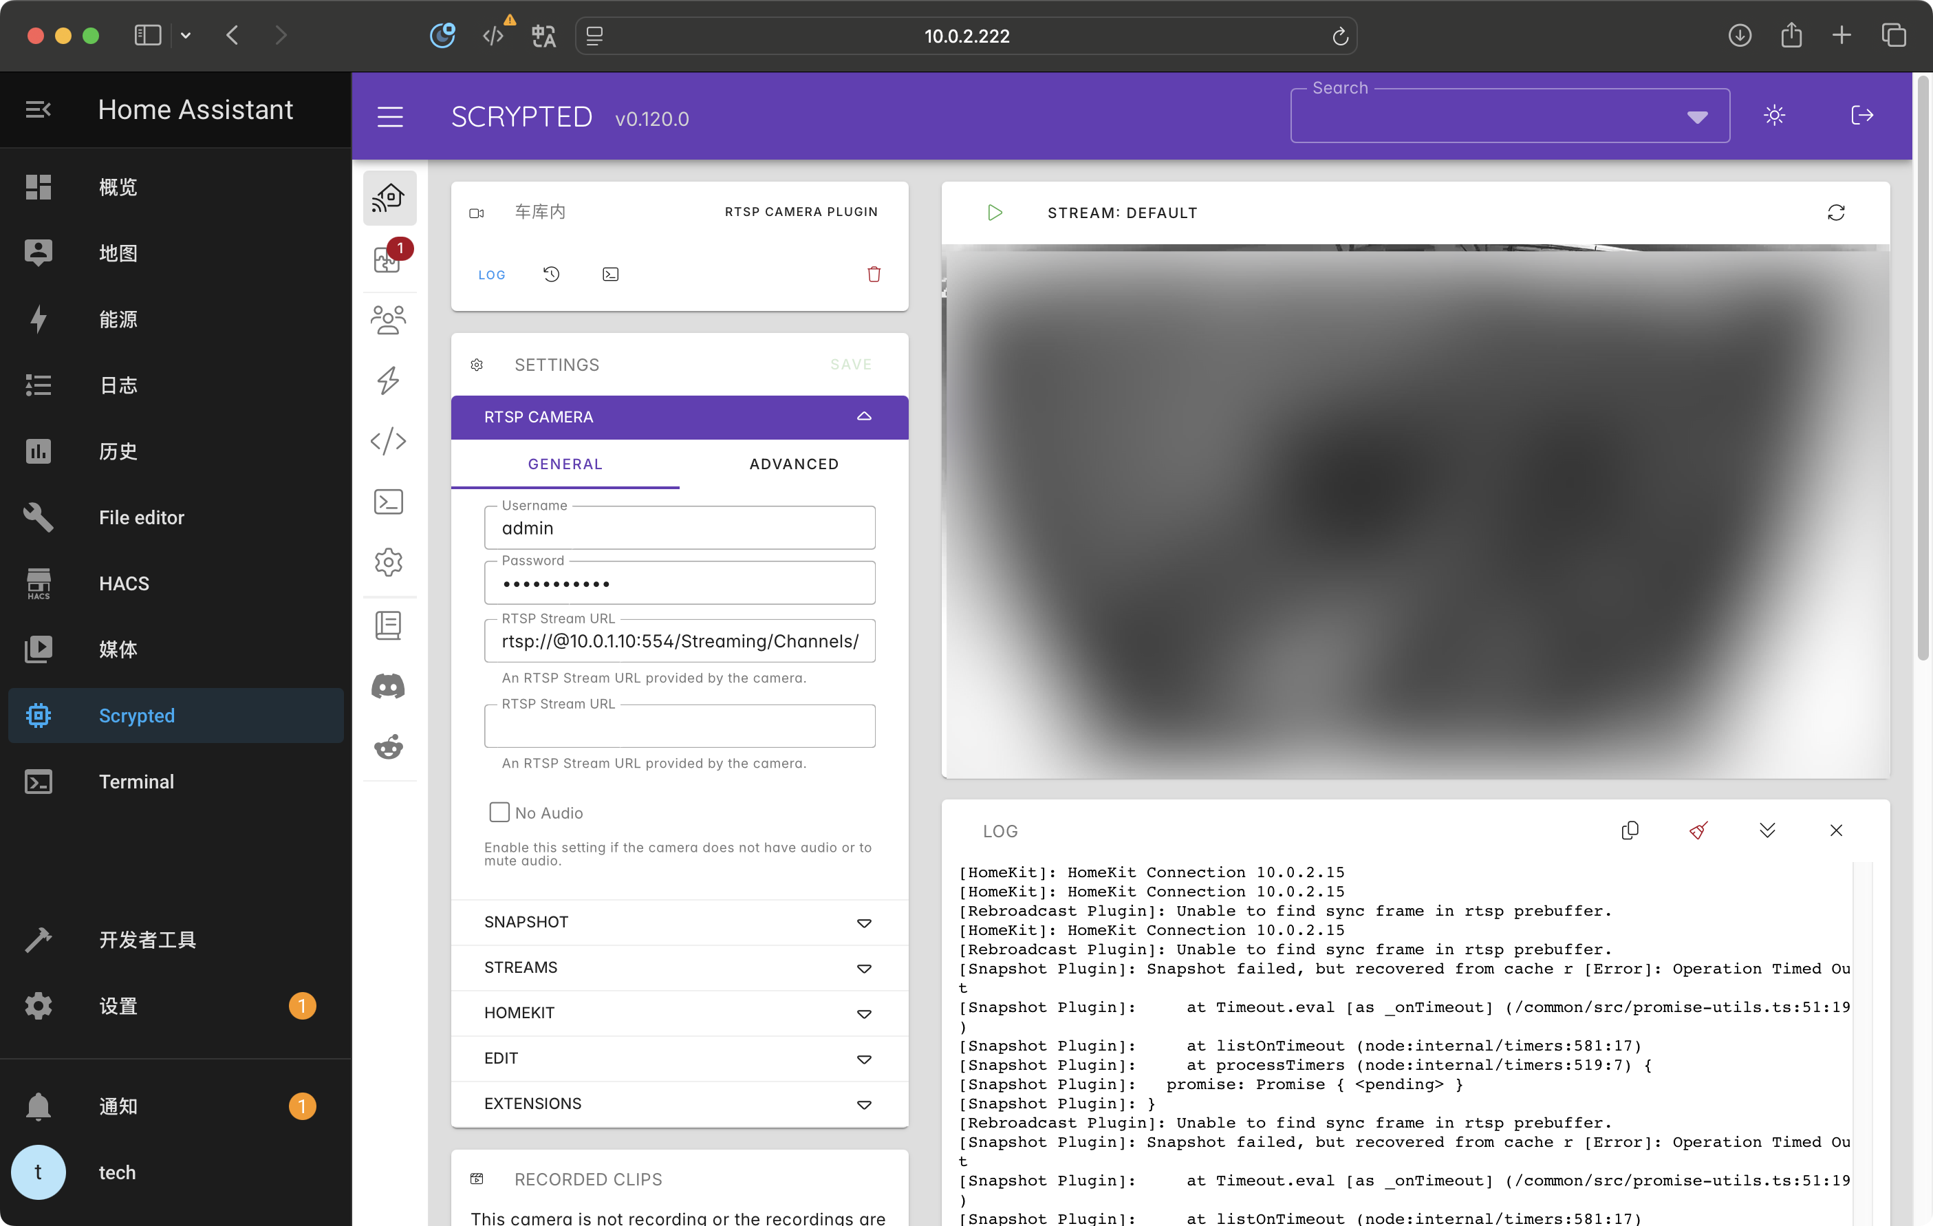Image resolution: width=1933 pixels, height=1226 pixels.
Task: Toggle light/dark theme sun icon
Action: tap(1775, 115)
